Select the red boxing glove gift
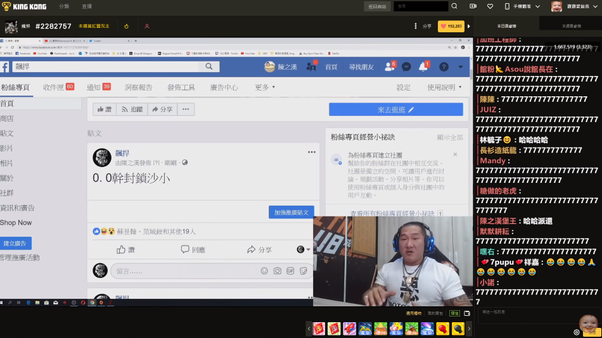 pyautogui.click(x=442, y=329)
